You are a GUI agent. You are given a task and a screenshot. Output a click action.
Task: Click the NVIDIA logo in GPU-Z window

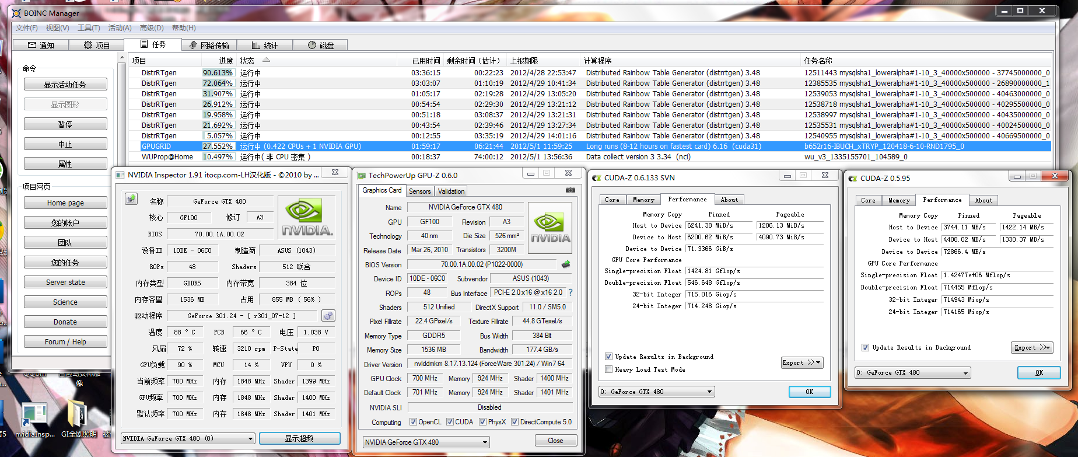click(551, 228)
